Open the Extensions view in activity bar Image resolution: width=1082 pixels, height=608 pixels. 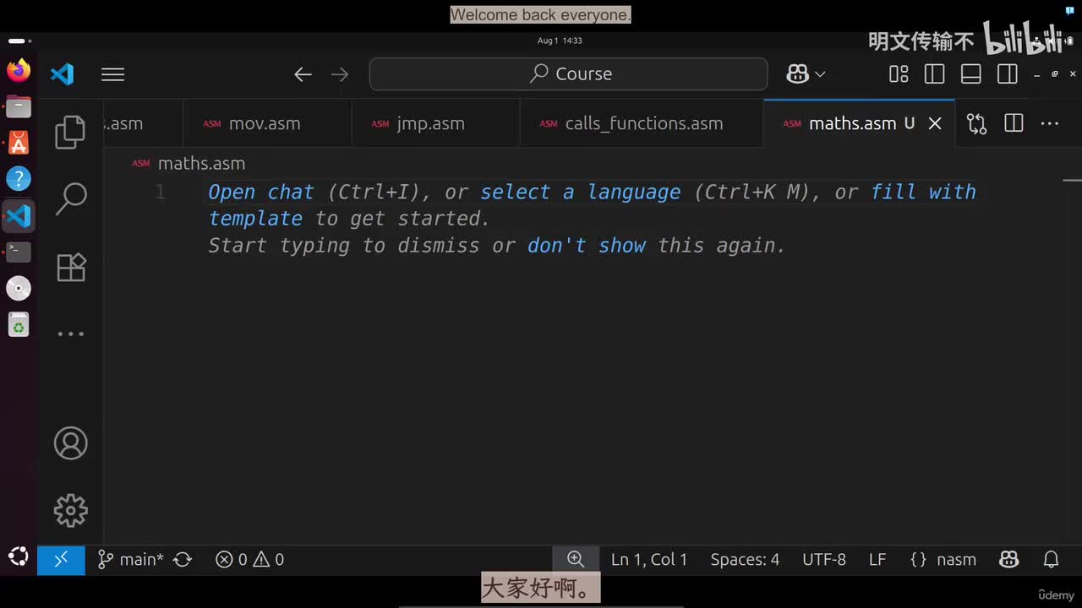pos(70,267)
